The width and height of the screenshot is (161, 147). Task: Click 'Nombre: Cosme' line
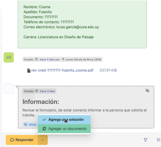37,7
